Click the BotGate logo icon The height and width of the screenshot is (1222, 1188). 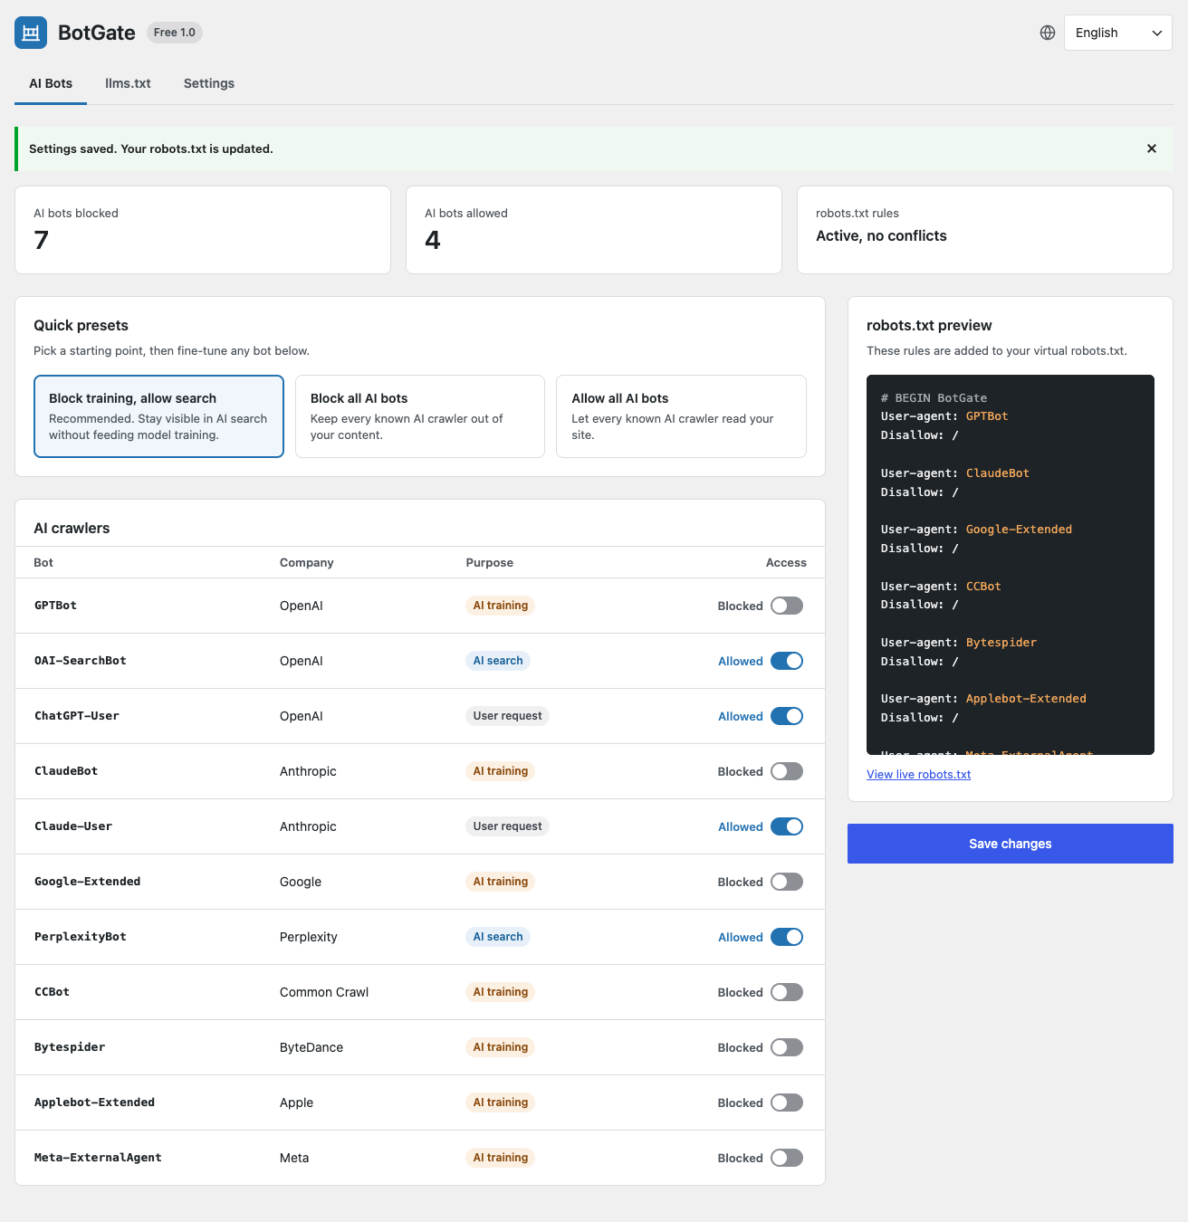pos(31,33)
